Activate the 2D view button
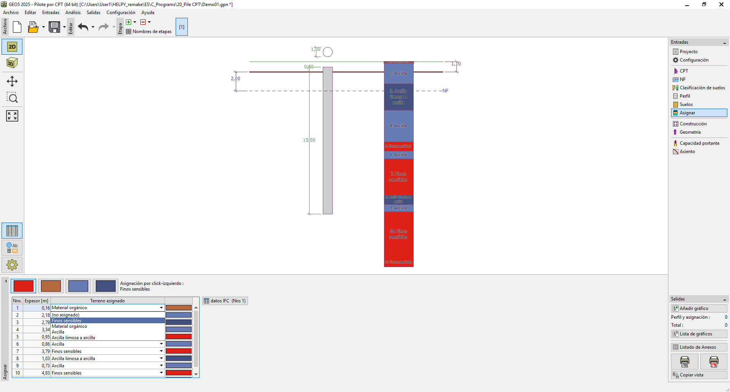Image resolution: width=730 pixels, height=392 pixels. (12, 47)
